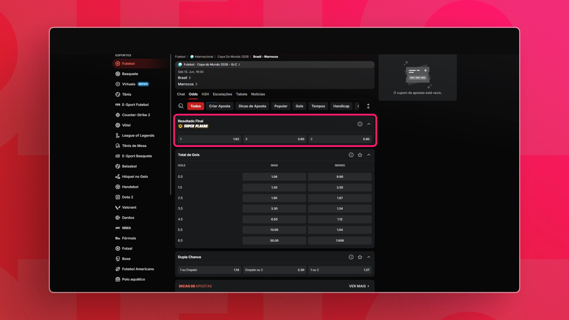
Task: Show Dicas de Aposta markets
Action: click(x=252, y=106)
